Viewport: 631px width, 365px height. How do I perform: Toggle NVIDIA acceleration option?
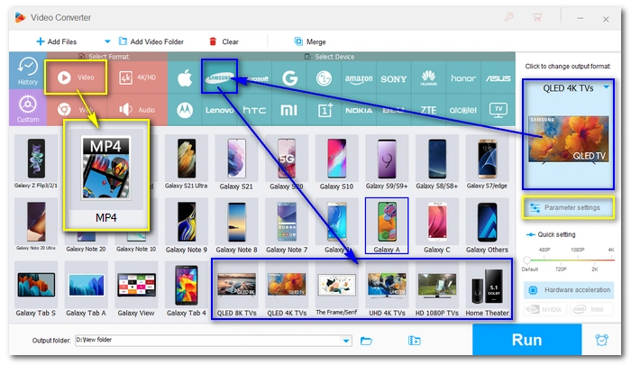click(544, 309)
